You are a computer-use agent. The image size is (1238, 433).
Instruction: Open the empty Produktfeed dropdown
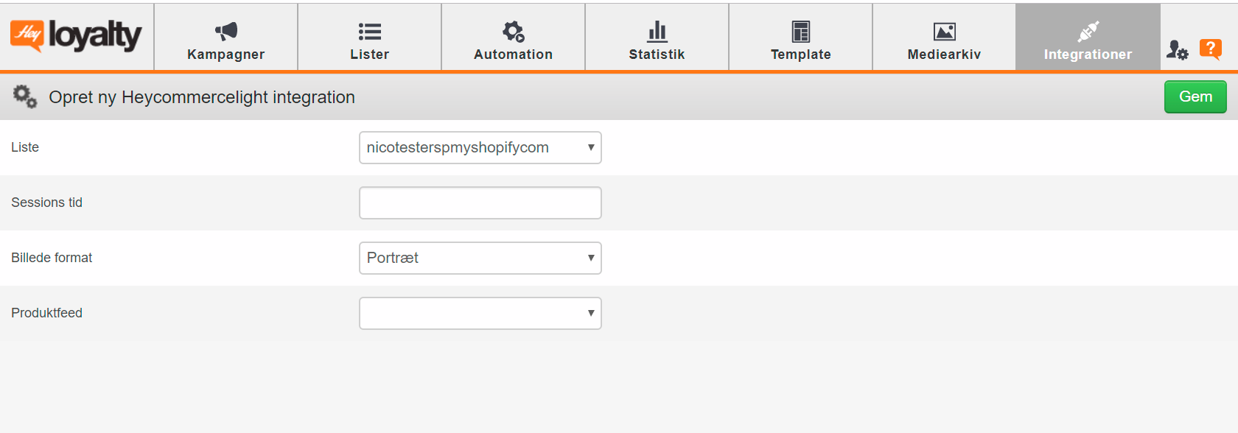point(480,313)
